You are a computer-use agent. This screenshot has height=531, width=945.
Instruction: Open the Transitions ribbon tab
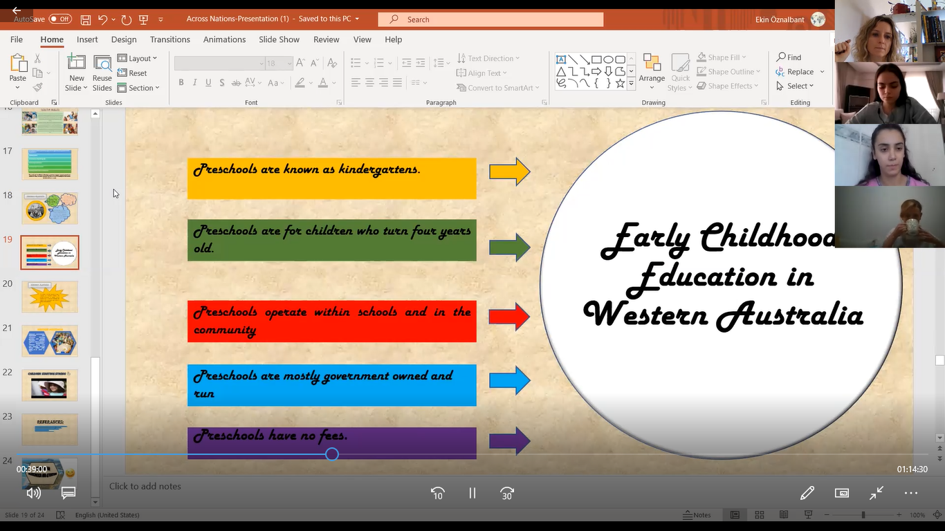(x=169, y=39)
